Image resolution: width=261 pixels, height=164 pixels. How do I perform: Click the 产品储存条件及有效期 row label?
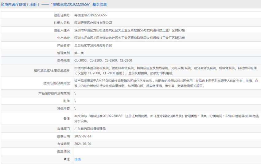pos(54,93)
